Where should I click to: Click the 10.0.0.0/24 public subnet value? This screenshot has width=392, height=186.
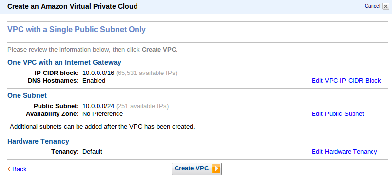pos(98,106)
